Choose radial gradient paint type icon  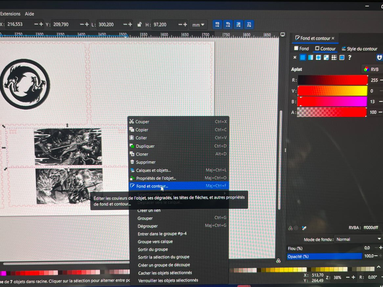click(318, 58)
